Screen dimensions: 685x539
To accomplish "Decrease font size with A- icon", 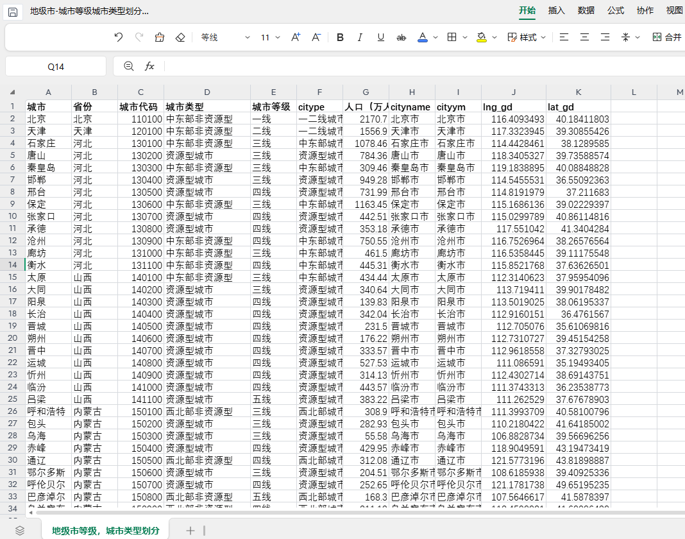I will tap(316, 37).
